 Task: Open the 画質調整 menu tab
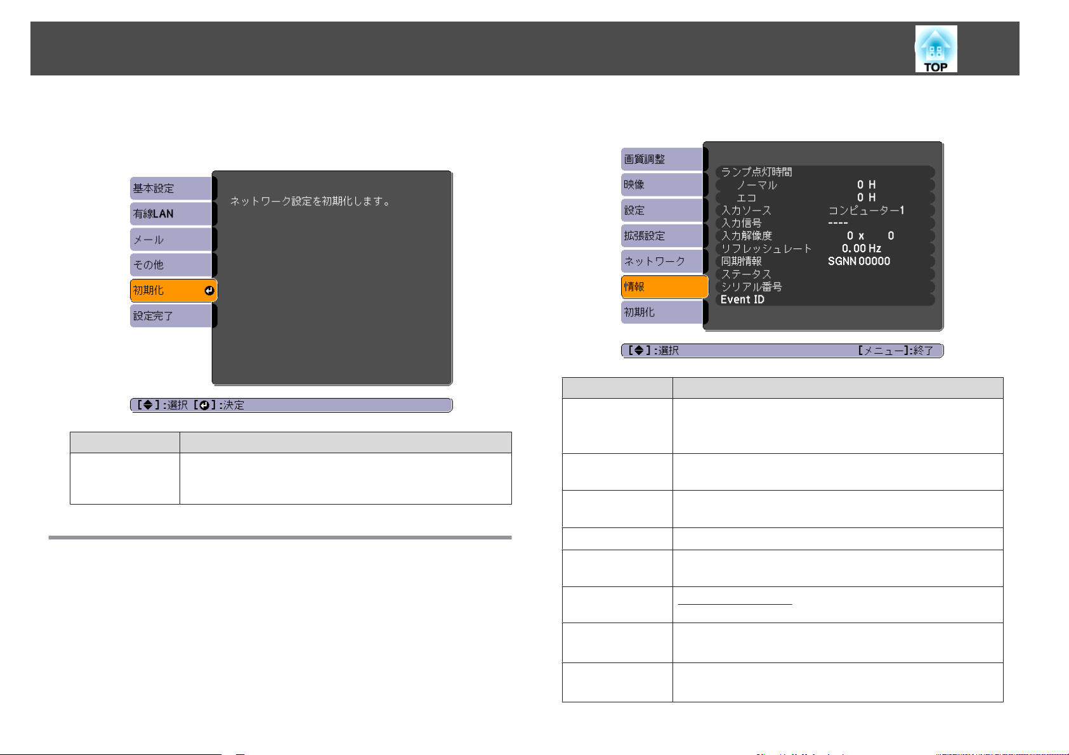pos(662,159)
